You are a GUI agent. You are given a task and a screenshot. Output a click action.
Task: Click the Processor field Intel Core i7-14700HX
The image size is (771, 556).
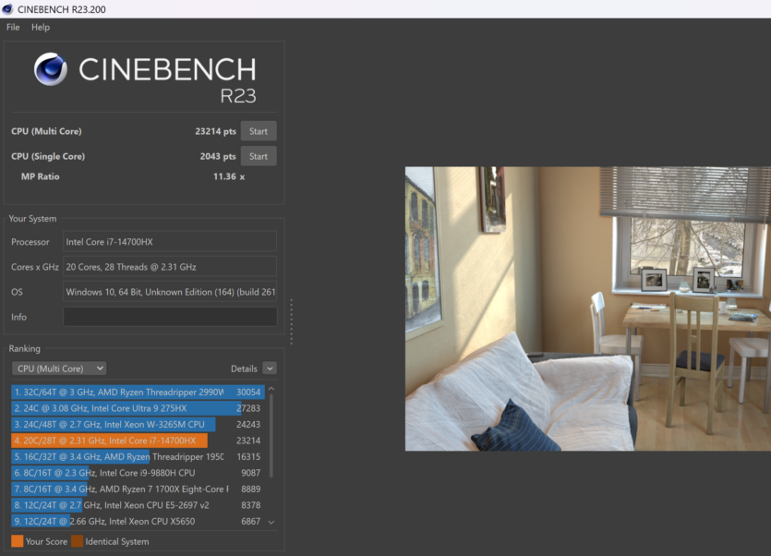170,242
